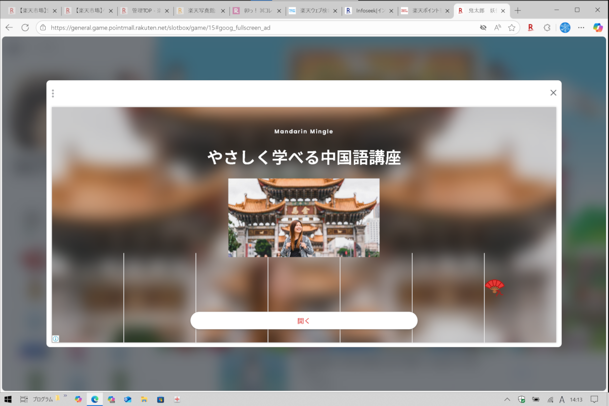Open Read aloud from the address bar
Image resolution: width=609 pixels, height=406 pixels.
498,27
